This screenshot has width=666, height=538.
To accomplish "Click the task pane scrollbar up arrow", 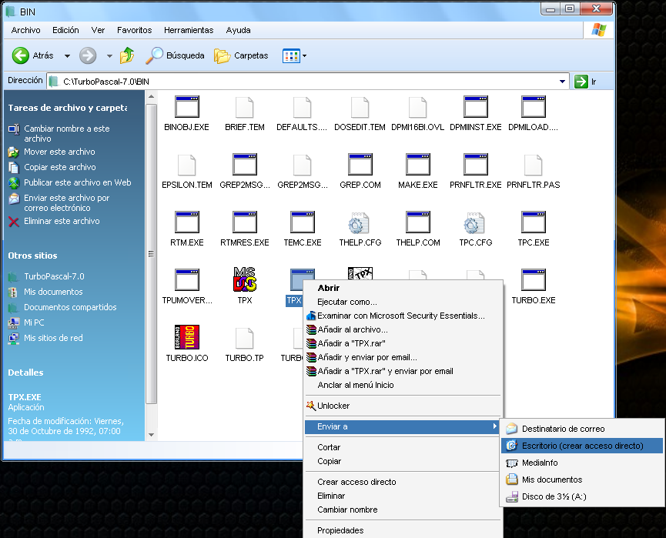I will click(151, 97).
